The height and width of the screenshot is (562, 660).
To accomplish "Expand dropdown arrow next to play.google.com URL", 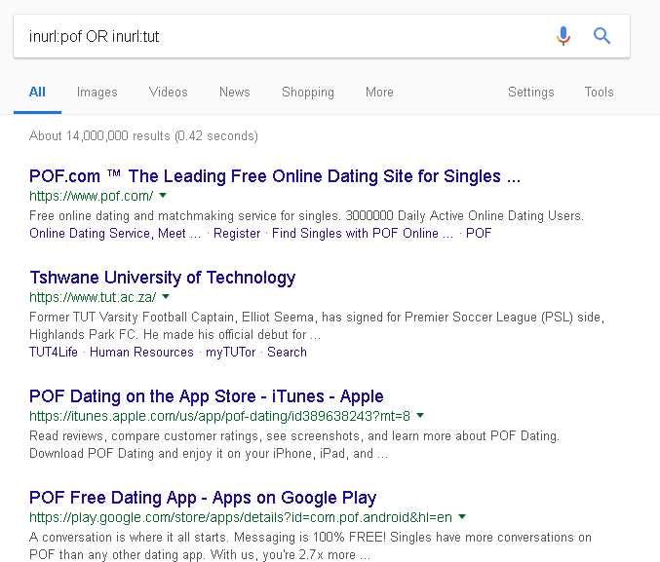I will coord(462,516).
